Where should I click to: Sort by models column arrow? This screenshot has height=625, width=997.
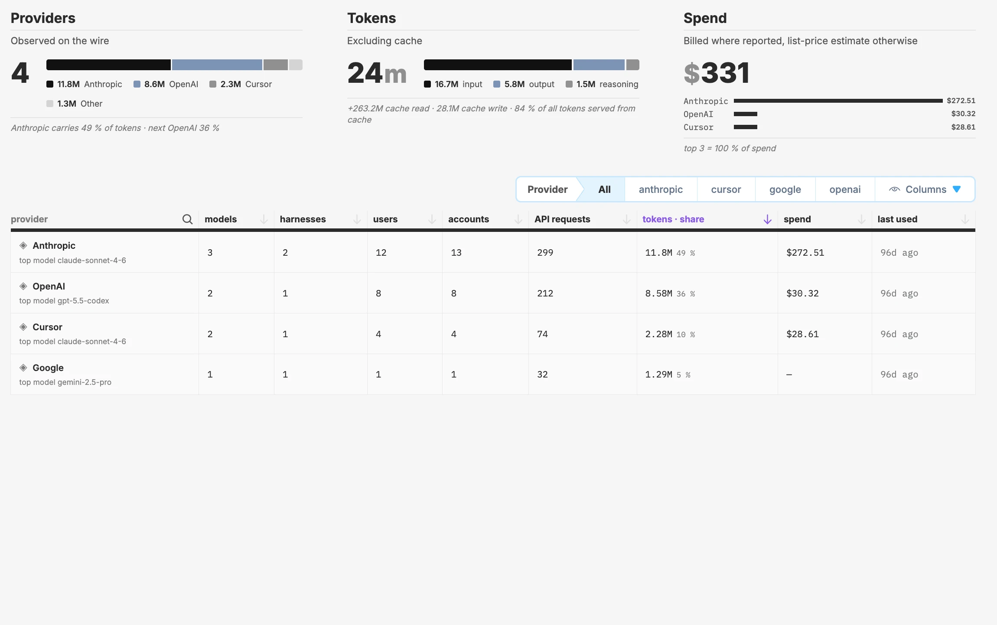(x=264, y=219)
